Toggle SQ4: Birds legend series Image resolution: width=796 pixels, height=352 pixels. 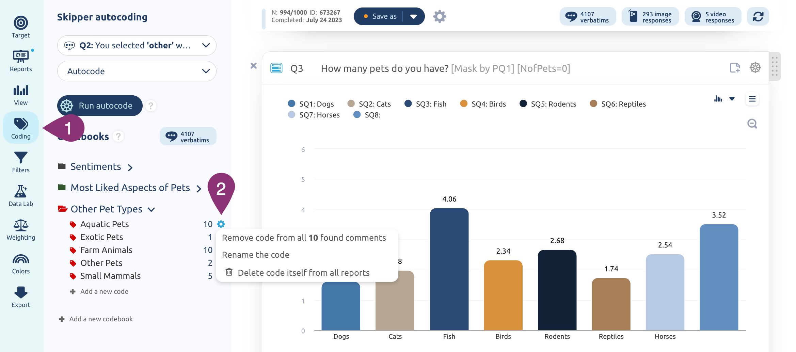483,104
